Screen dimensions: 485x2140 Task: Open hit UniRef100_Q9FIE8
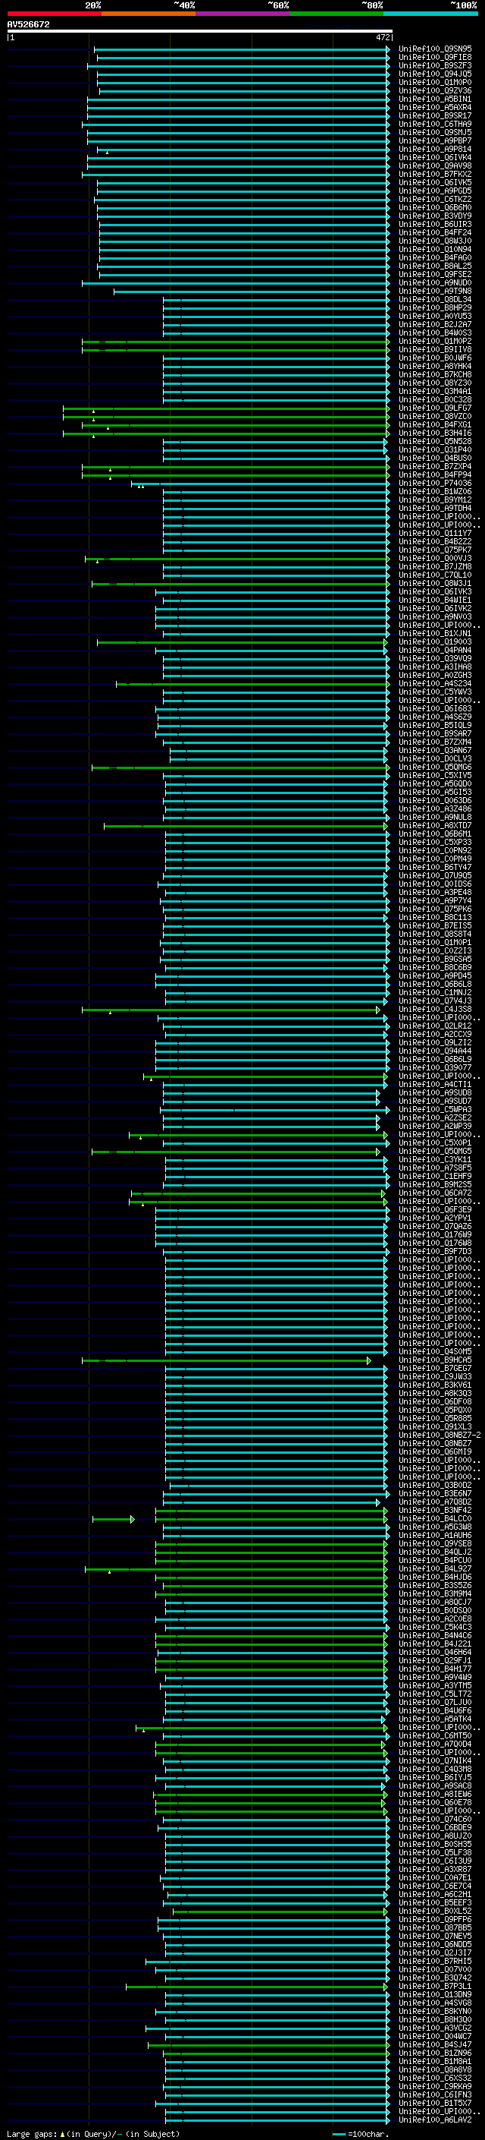435,58
